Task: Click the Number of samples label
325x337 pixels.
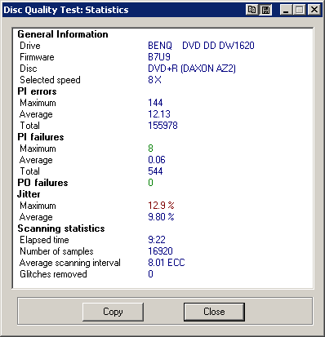Action: 56,251
